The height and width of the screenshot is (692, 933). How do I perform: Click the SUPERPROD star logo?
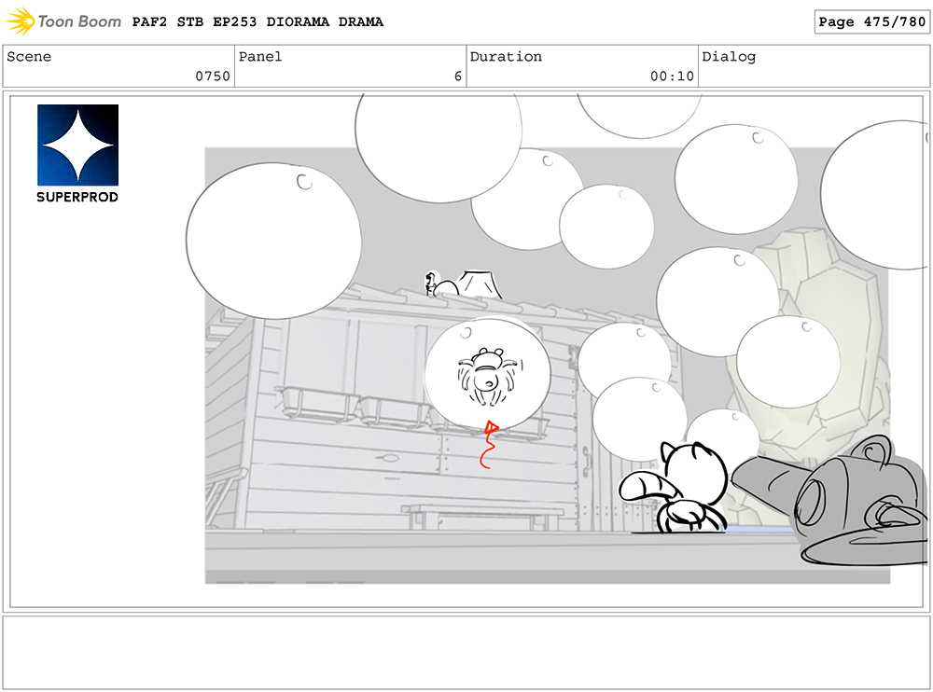tap(78, 145)
